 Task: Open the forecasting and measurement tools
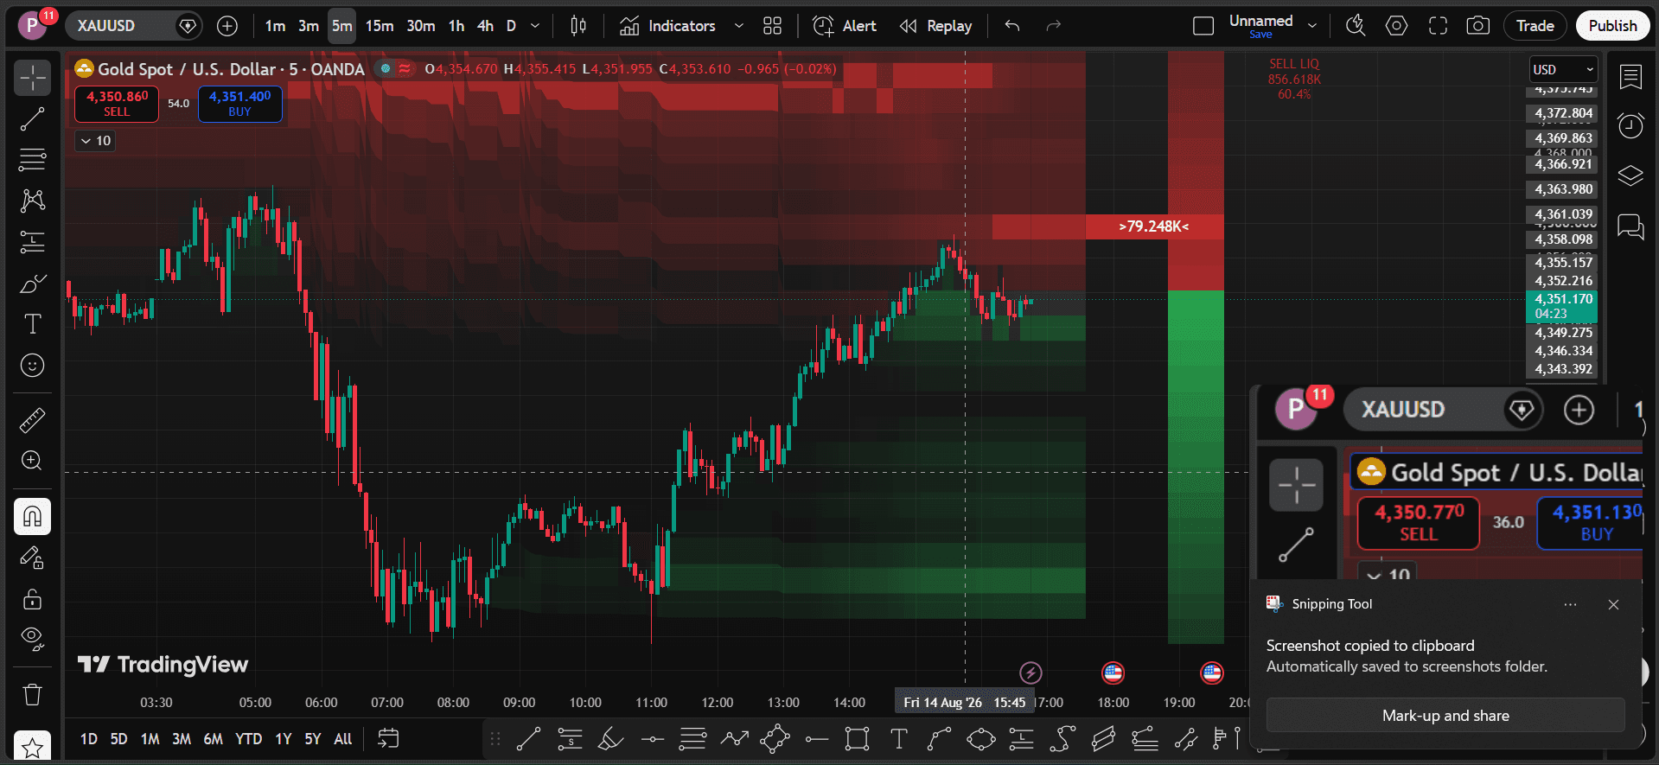click(33, 242)
